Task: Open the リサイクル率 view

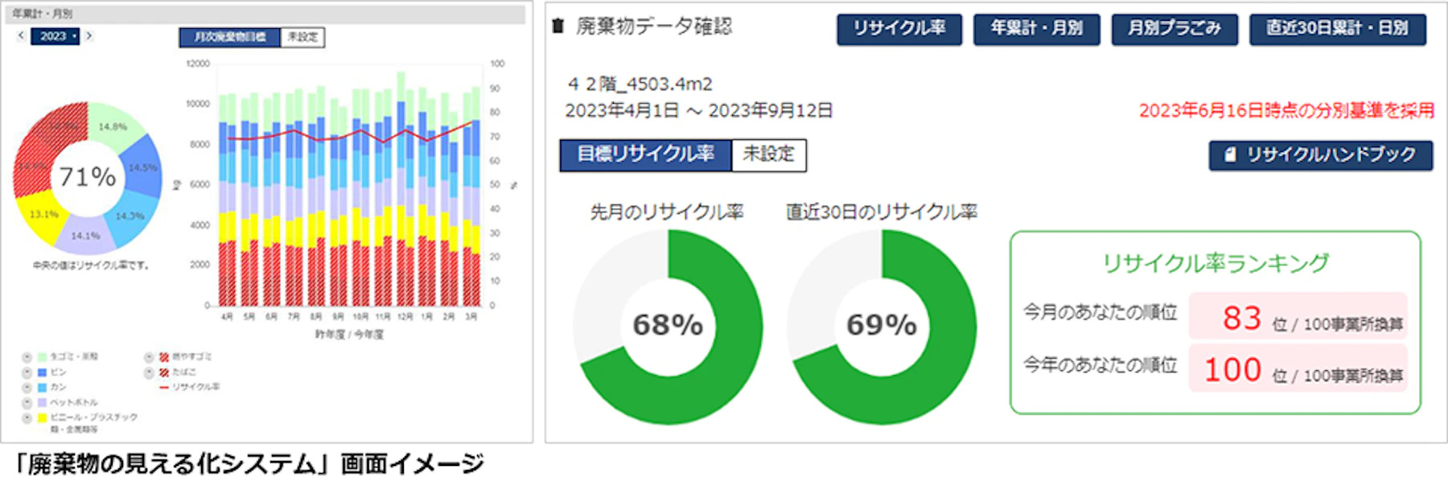Action: coord(899,29)
